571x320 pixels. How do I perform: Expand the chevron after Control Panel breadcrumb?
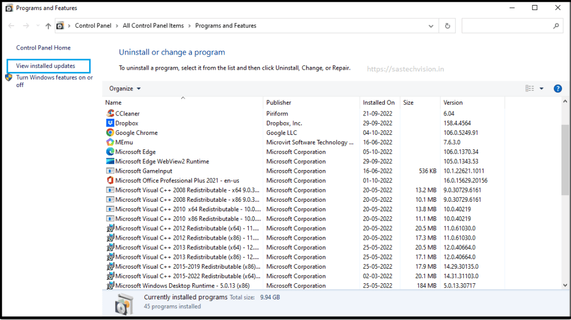click(117, 26)
